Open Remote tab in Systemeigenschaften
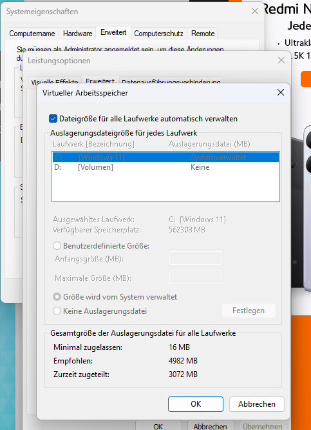Screen dimensions: 311x430 (x=203, y=34)
